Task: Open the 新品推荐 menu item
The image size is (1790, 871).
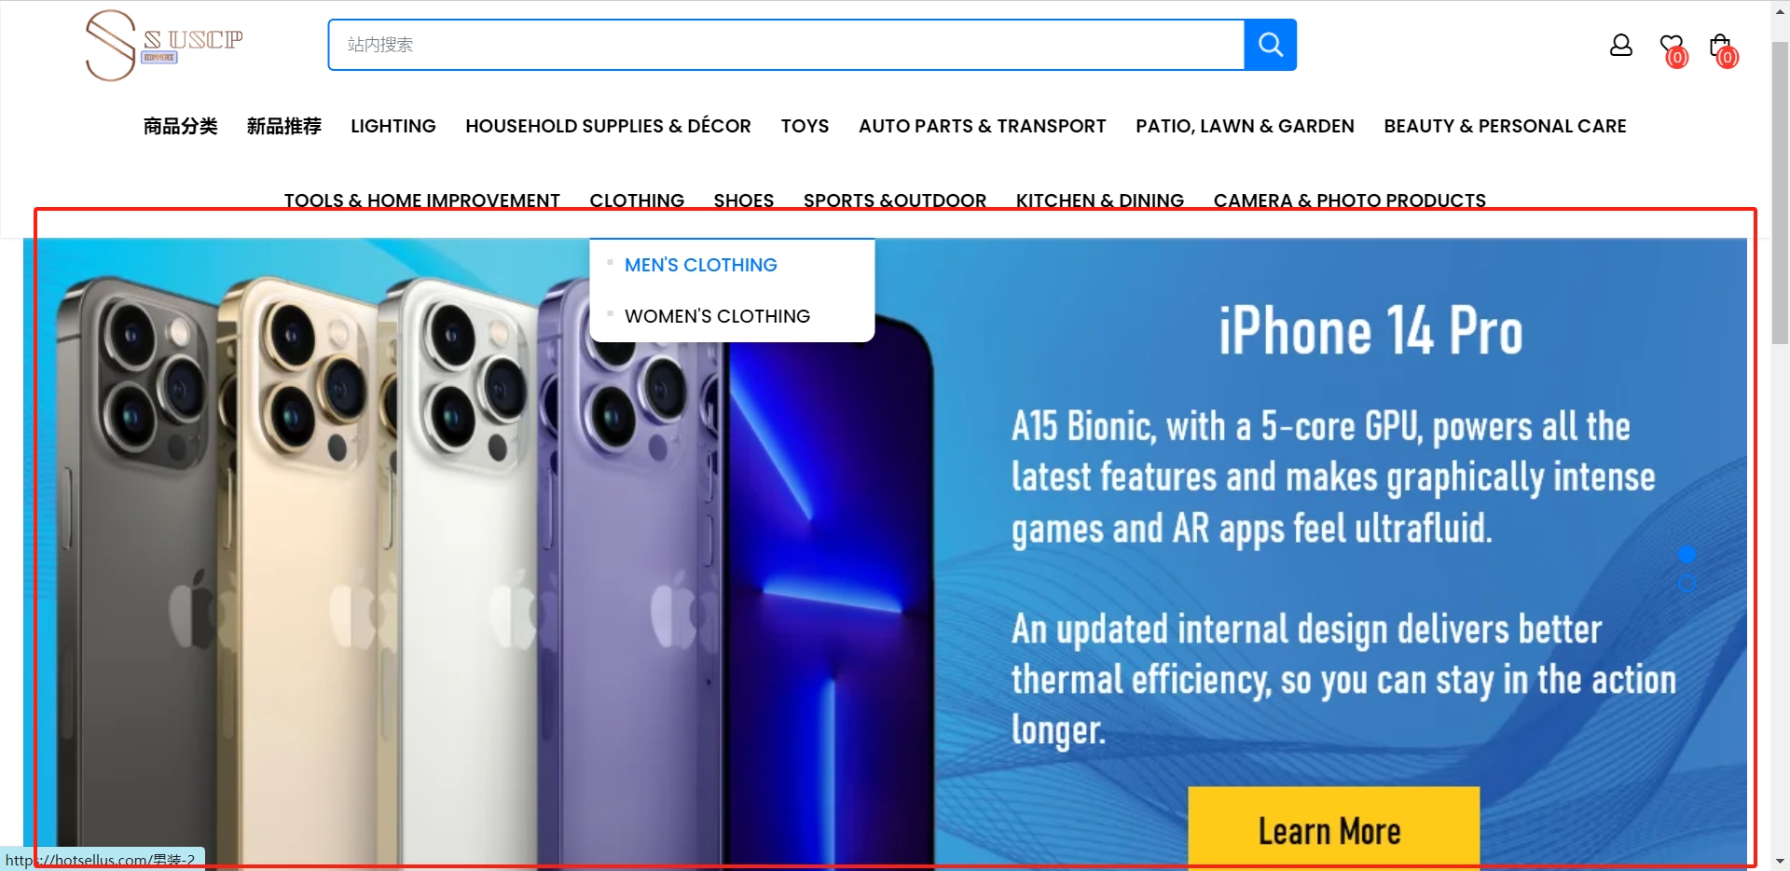Action: (283, 126)
